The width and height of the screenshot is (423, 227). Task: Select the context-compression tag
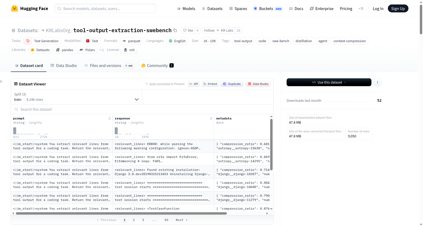pos(350,41)
